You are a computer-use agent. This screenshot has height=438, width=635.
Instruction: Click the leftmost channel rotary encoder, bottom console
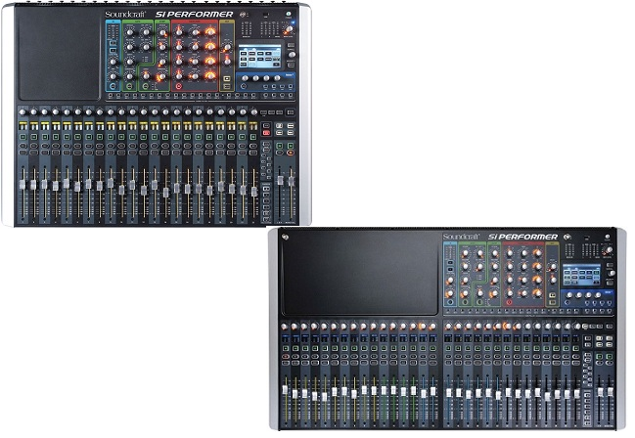pyautogui.click(x=285, y=327)
